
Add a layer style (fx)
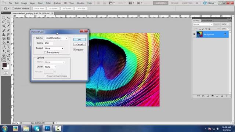point(203,96)
